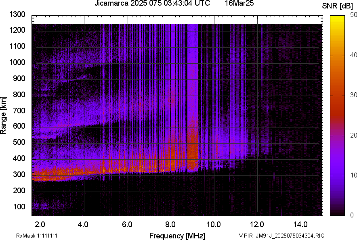This screenshot has width=357, height=240.
Task: Click frequency tick label '14.0'
Action: point(300,225)
